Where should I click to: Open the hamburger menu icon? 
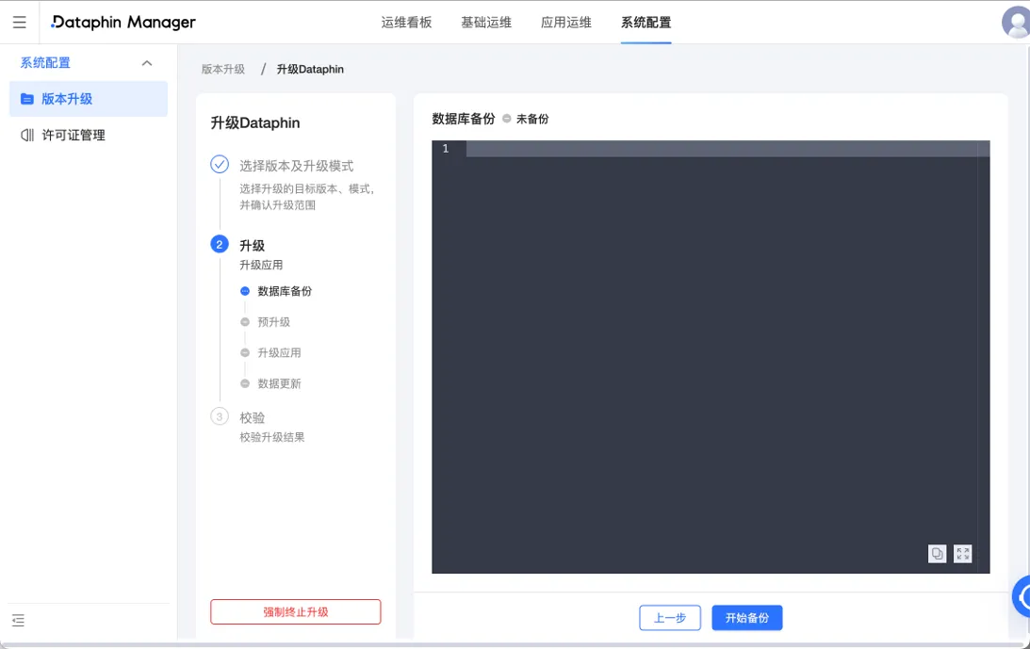20,23
